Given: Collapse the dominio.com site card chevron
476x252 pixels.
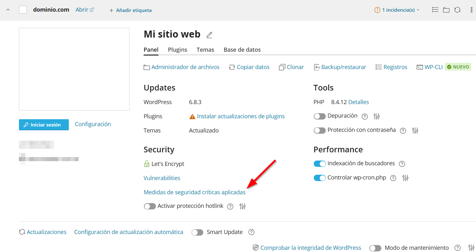Looking at the screenshot, I should click(x=8, y=10).
